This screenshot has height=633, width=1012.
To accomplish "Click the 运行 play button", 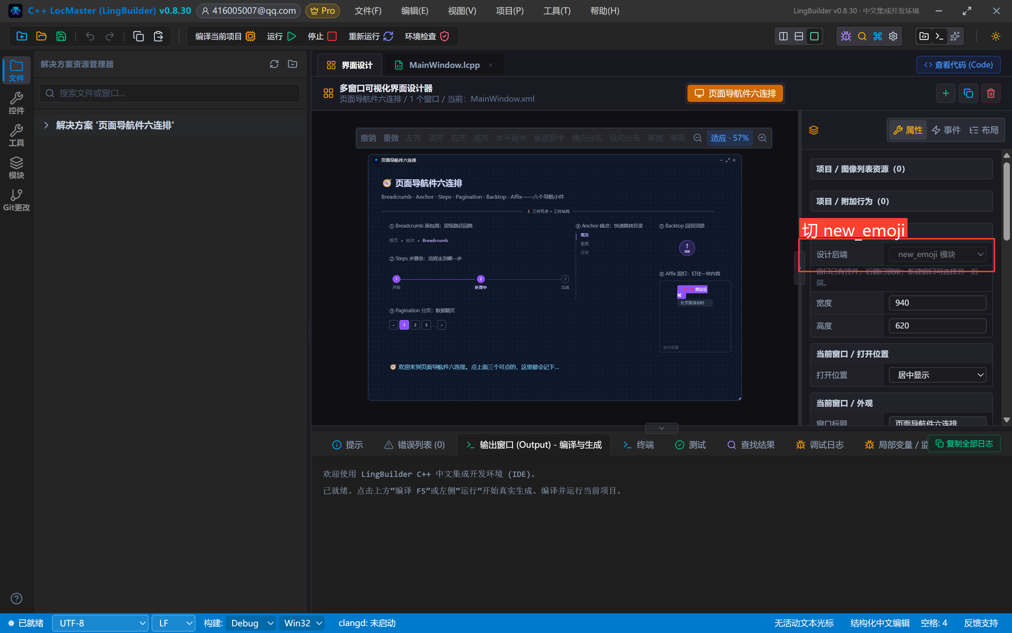I will 282,37.
